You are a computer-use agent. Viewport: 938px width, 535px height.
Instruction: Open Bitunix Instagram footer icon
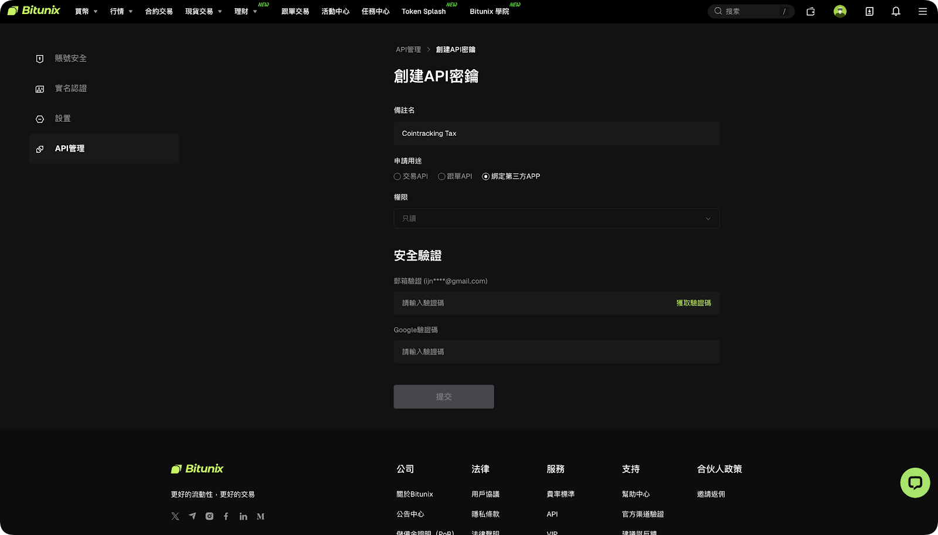[x=209, y=516]
